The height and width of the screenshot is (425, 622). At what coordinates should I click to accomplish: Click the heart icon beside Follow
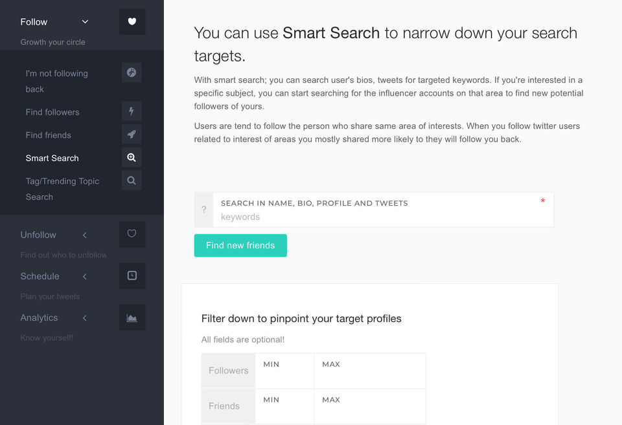[132, 22]
